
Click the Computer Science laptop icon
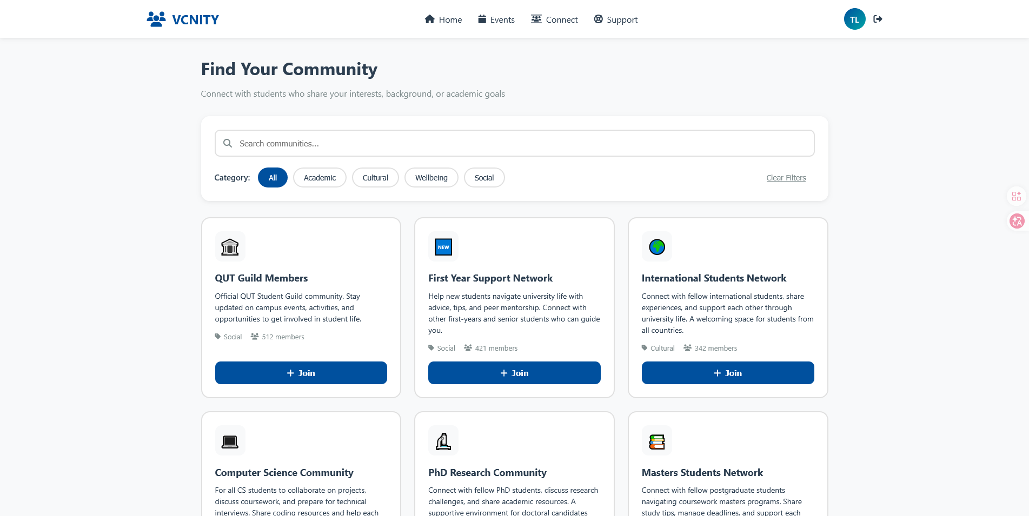[x=230, y=441]
